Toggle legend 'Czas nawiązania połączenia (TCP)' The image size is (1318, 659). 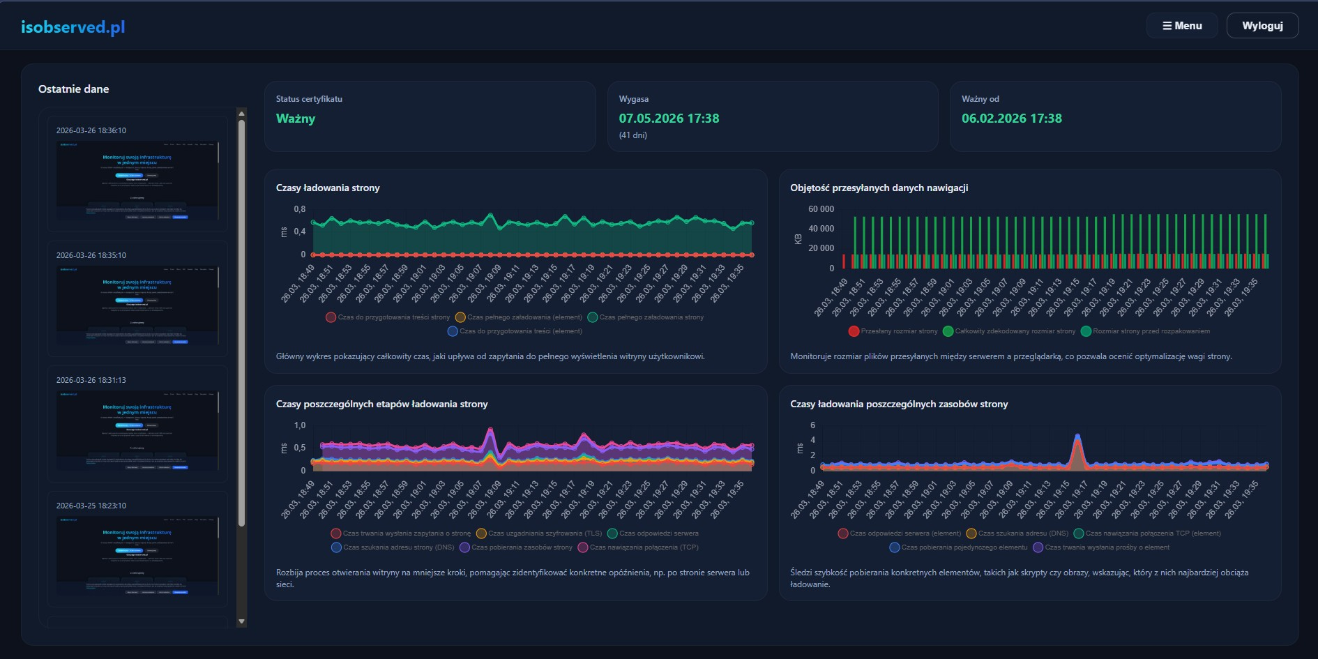point(638,547)
